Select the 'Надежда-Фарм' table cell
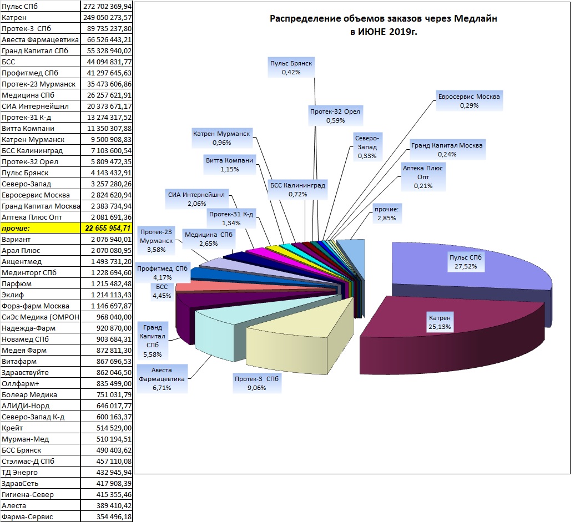Image resolution: width=575 pixels, height=522 pixels. [41, 328]
